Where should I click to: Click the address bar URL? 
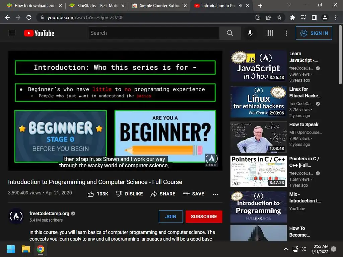point(85,17)
